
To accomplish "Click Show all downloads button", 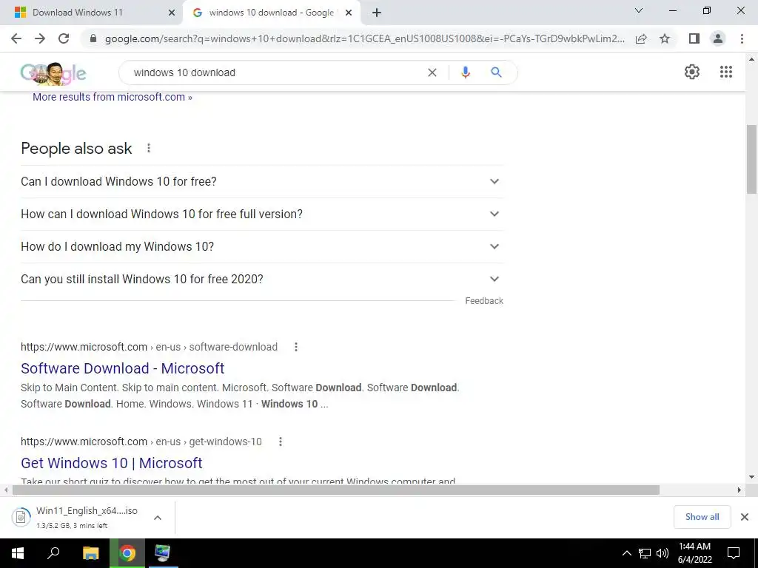I will [702, 517].
